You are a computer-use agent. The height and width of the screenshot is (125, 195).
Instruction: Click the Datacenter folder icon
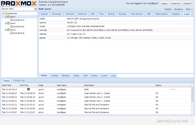[5, 13]
